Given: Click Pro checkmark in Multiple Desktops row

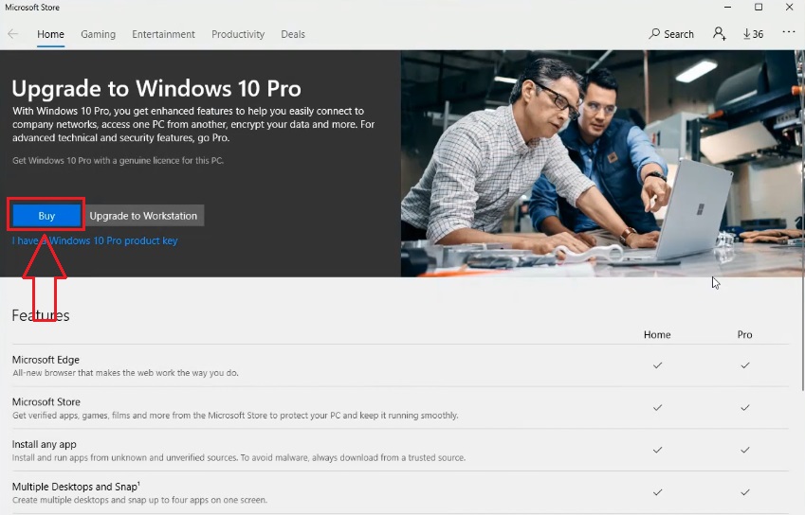Looking at the screenshot, I should click(745, 492).
